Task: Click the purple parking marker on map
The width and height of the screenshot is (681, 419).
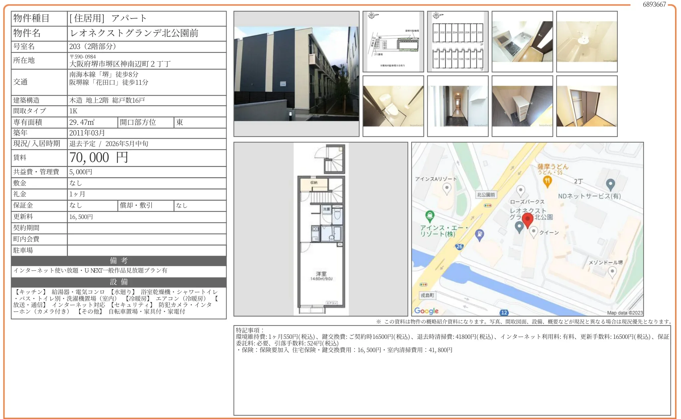Action: coord(479,235)
